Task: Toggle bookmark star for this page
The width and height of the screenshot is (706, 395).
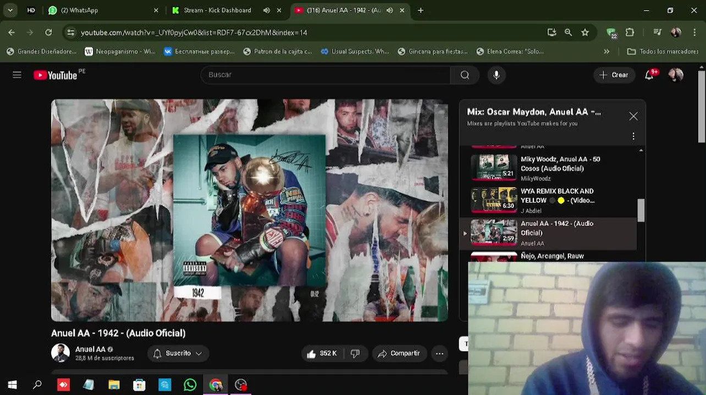Action: (585, 32)
